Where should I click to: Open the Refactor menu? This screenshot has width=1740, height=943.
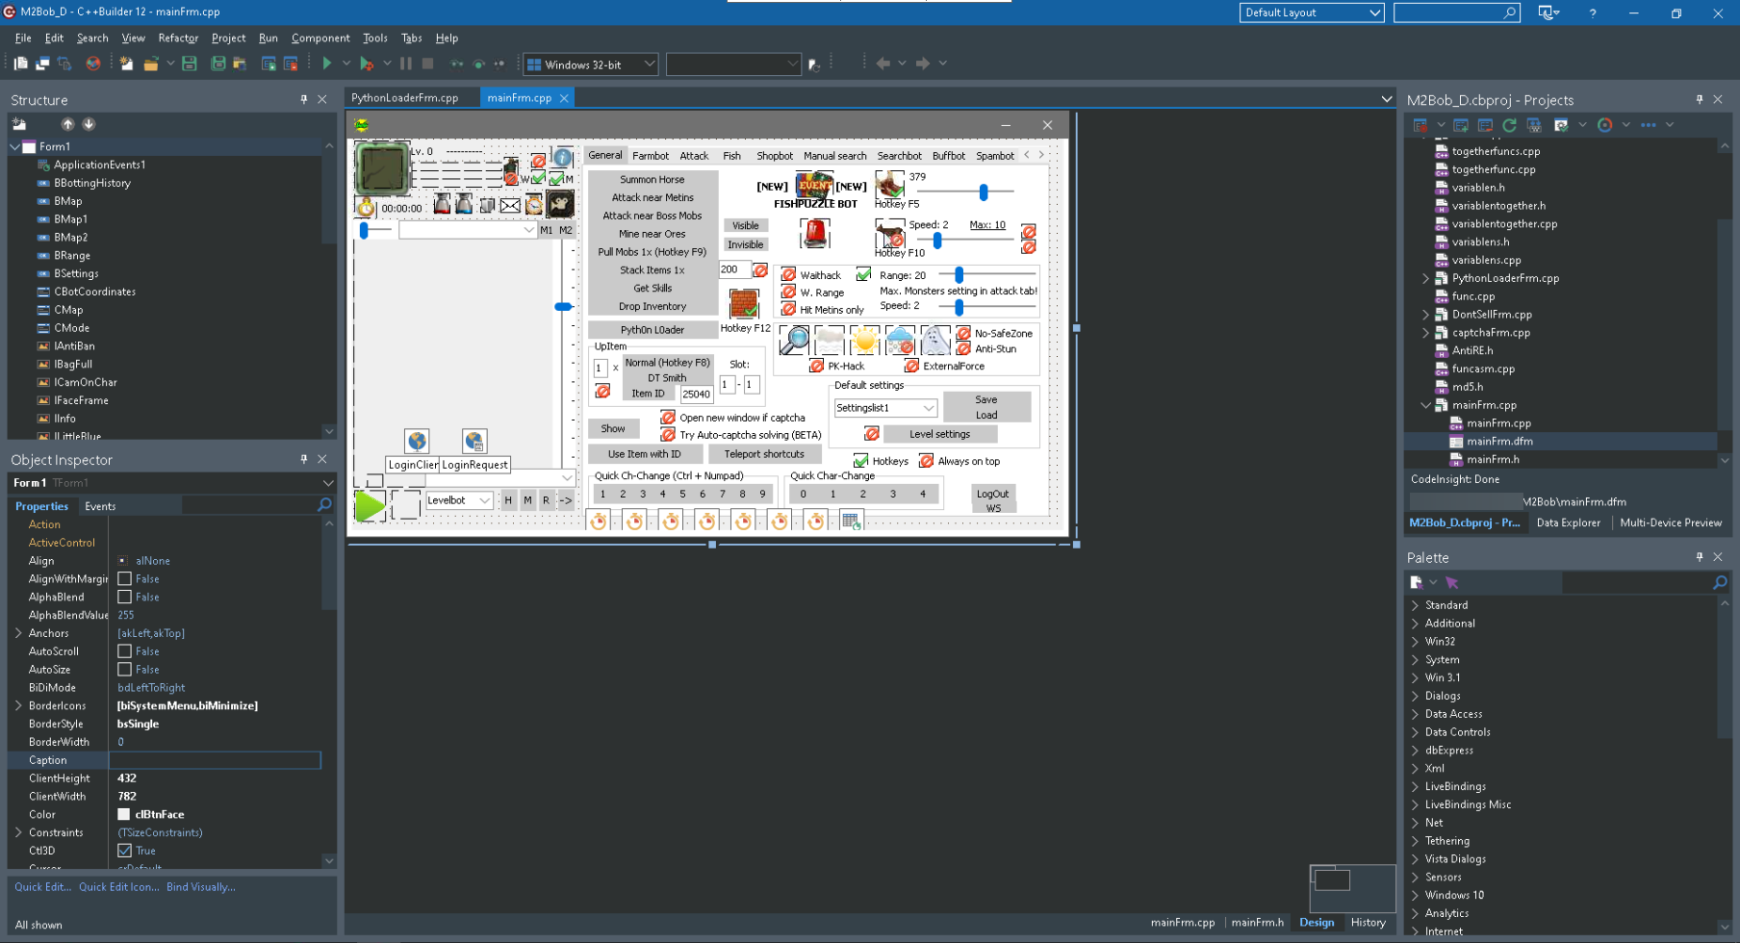click(178, 38)
